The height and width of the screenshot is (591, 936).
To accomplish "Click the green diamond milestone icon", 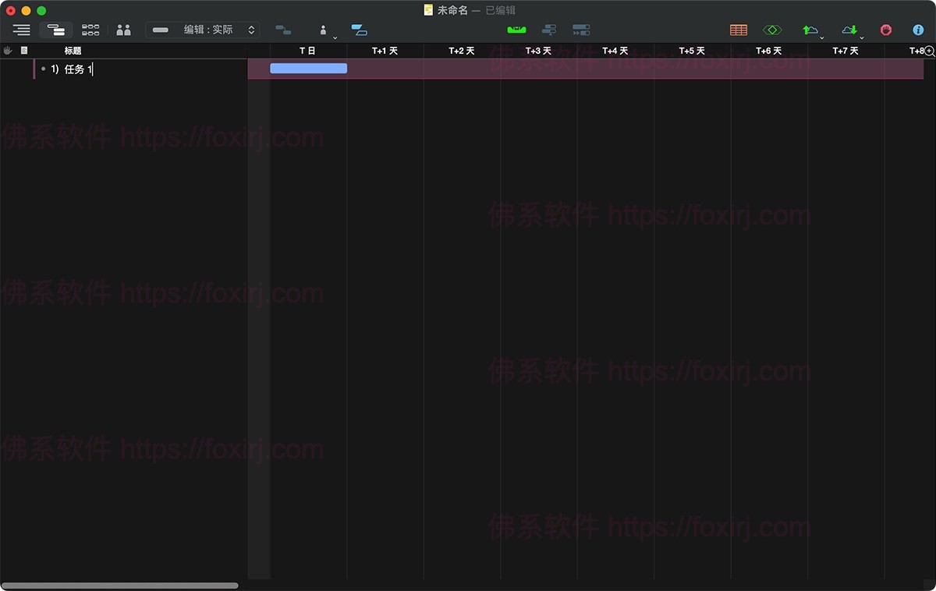I will pos(772,29).
